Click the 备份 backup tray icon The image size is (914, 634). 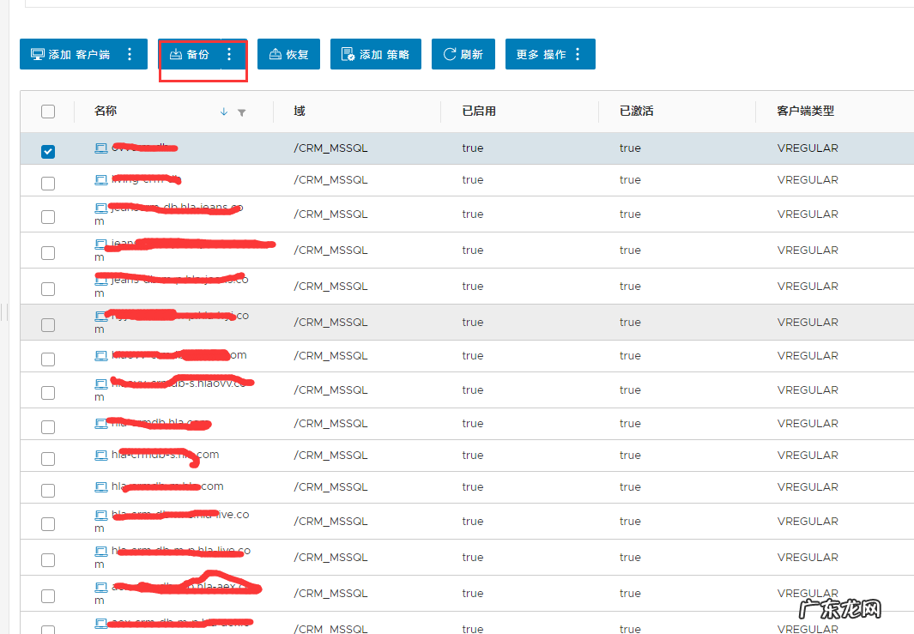[x=176, y=54]
